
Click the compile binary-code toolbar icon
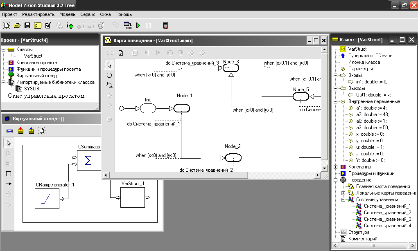pyautogui.click(x=128, y=26)
